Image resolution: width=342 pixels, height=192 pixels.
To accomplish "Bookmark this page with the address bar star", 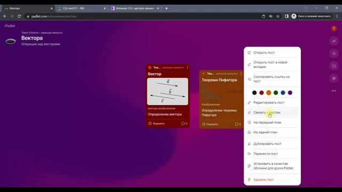I will point(278,16).
